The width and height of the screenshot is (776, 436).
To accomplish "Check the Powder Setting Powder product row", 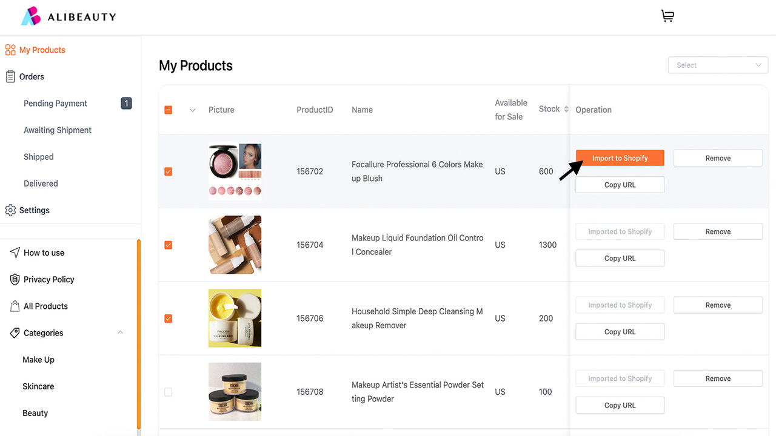I will click(x=168, y=392).
